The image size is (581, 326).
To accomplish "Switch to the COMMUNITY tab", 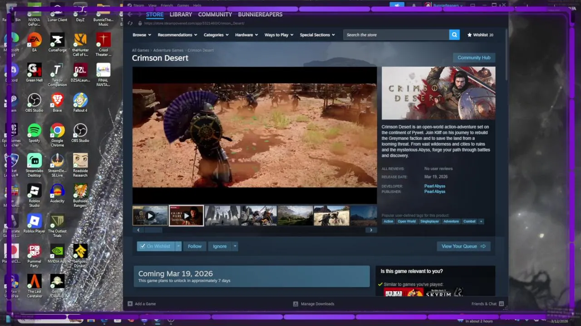I will point(215,14).
